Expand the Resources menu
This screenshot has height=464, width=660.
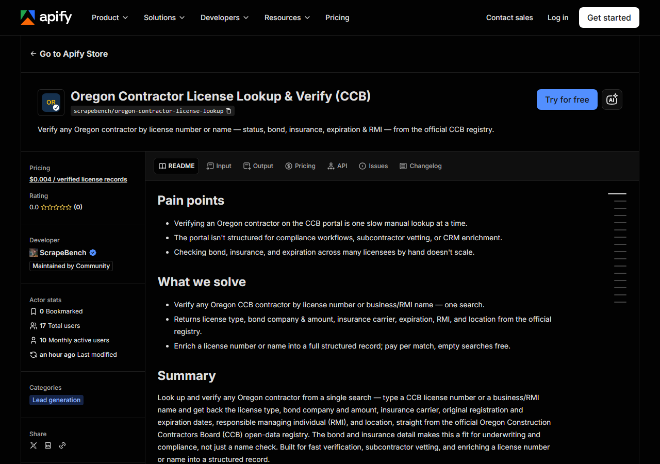point(287,18)
